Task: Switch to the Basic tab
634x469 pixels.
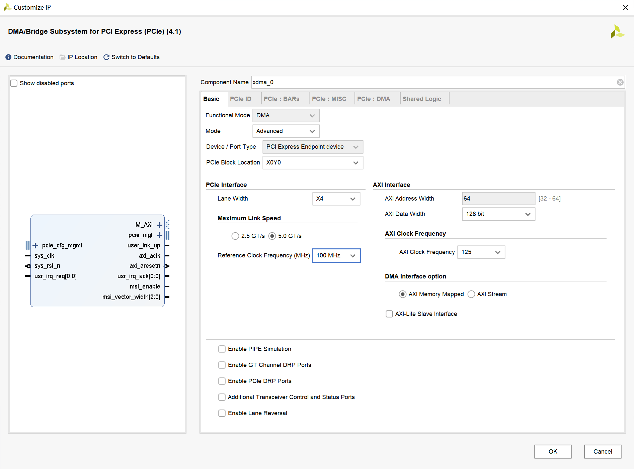Action: pos(211,99)
